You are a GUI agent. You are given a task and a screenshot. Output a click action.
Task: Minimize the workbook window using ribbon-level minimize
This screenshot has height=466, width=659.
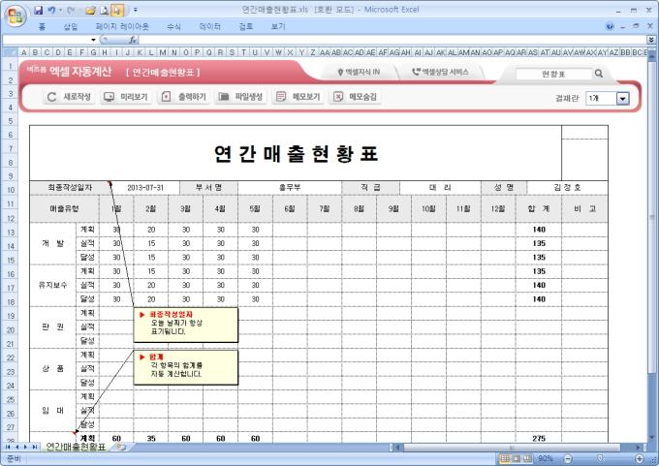623,26
